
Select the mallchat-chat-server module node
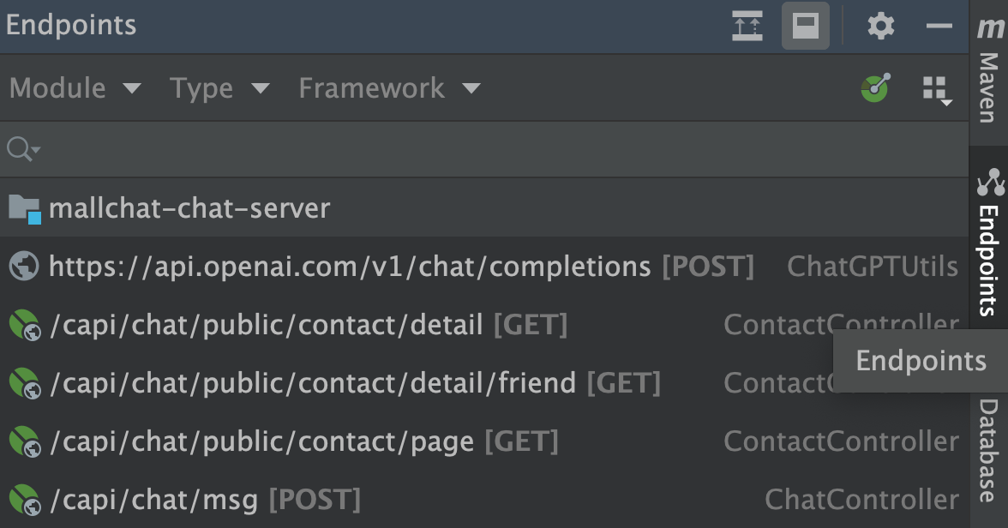[x=189, y=208]
